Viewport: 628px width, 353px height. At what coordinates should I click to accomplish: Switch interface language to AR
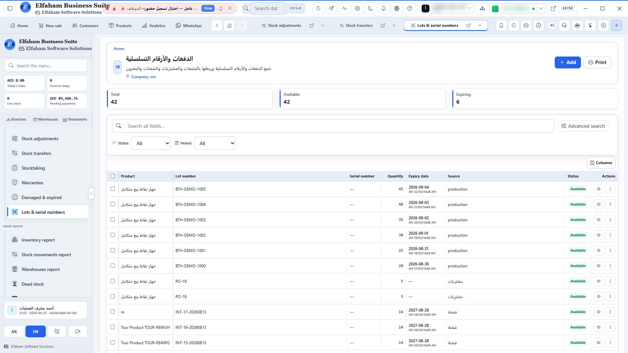coord(14,331)
